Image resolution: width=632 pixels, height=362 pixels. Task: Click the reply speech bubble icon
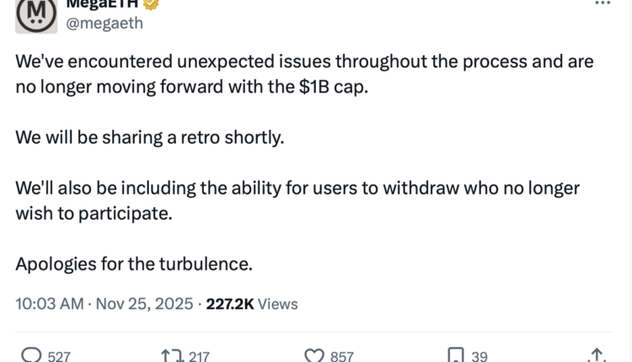pos(30,356)
